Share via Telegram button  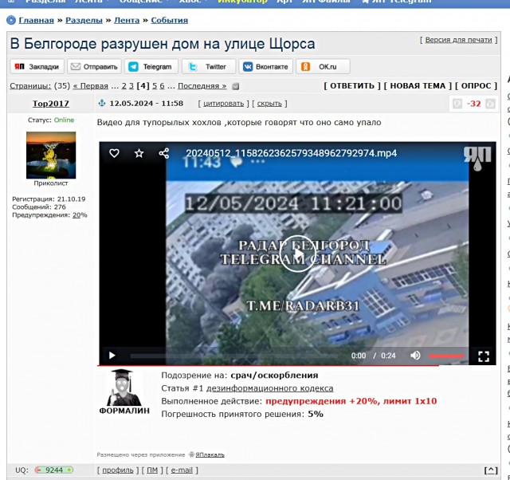tap(151, 67)
